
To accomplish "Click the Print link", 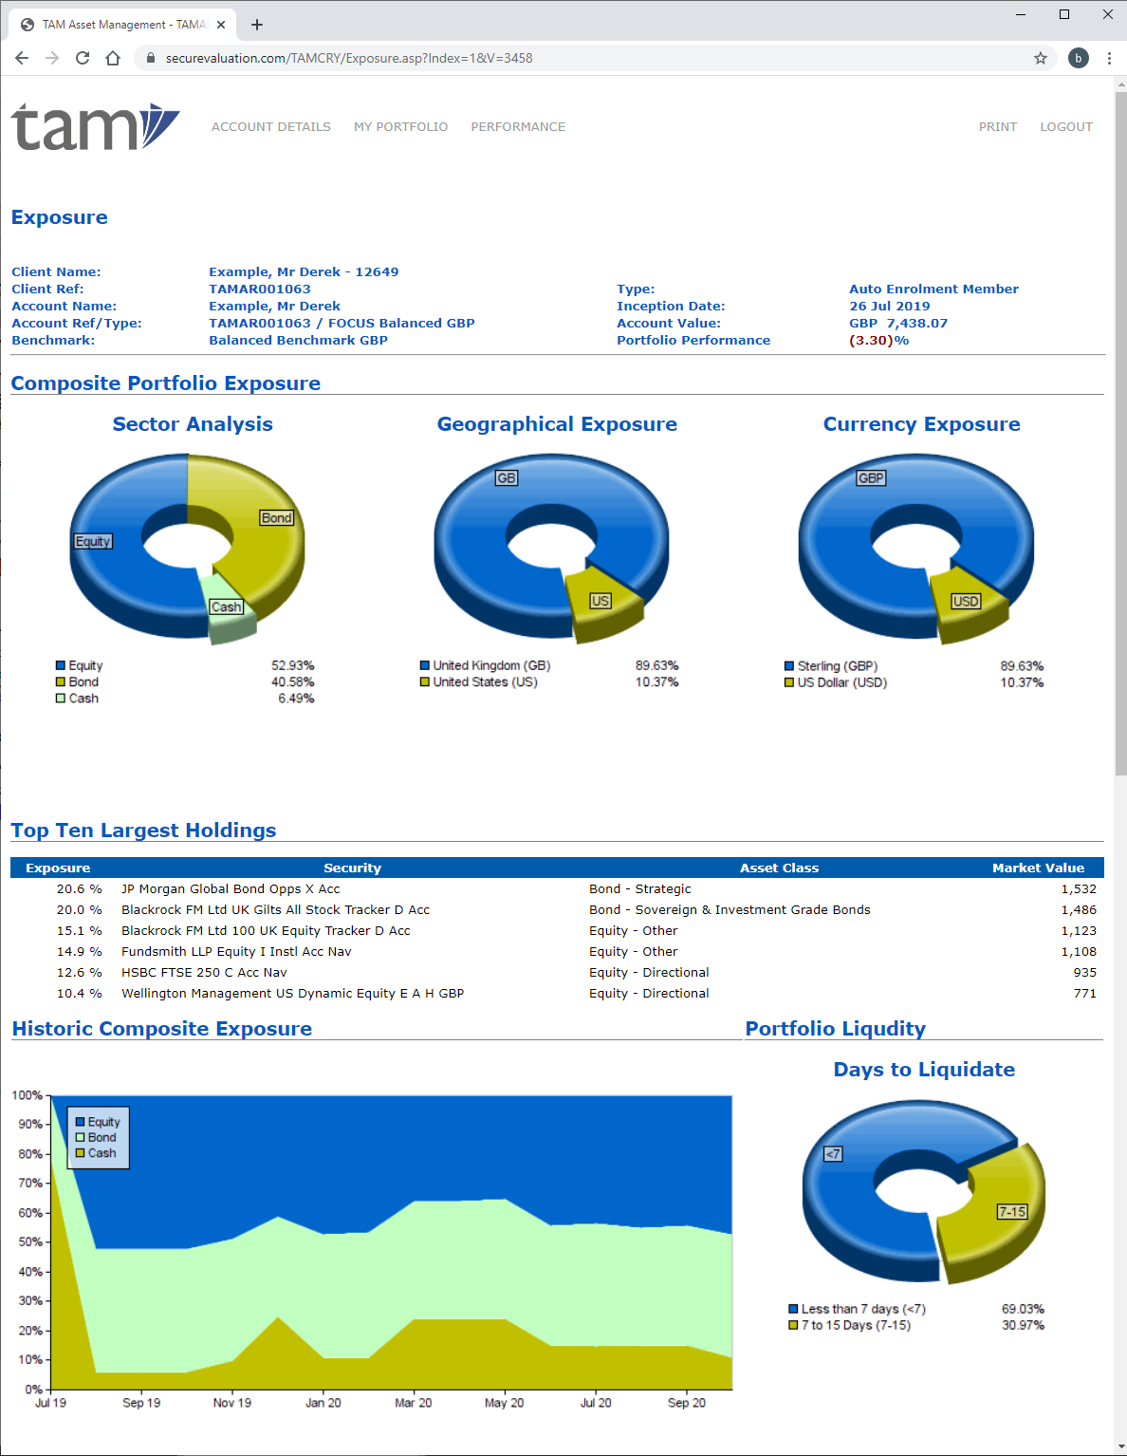I will 998,126.
